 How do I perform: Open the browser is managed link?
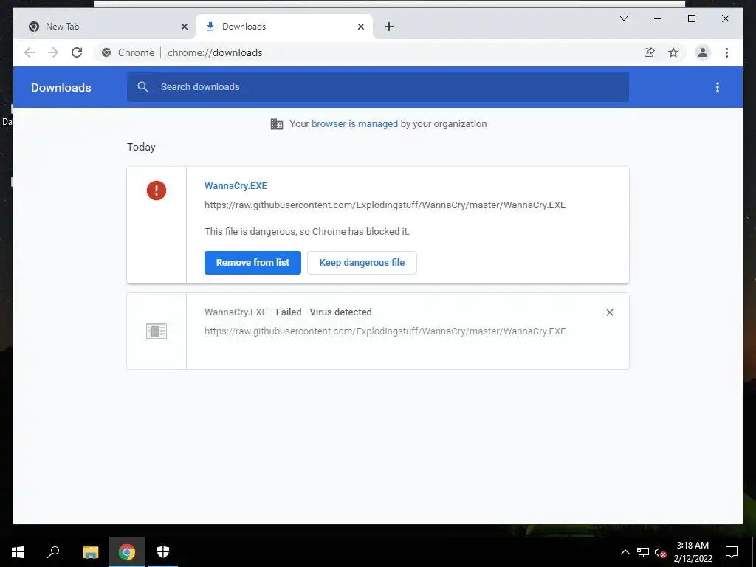point(354,123)
